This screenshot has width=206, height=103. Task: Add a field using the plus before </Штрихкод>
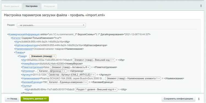click(68, 71)
